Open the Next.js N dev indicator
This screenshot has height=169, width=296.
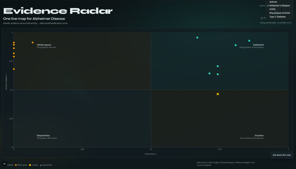(4, 164)
